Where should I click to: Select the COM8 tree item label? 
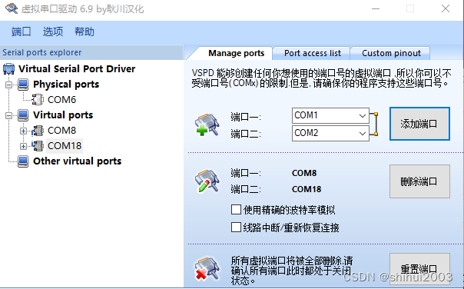tap(62, 131)
